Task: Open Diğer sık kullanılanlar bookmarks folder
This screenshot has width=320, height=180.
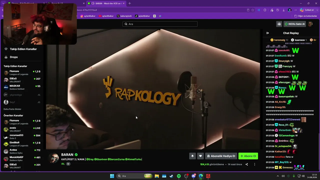Action: click(306, 16)
